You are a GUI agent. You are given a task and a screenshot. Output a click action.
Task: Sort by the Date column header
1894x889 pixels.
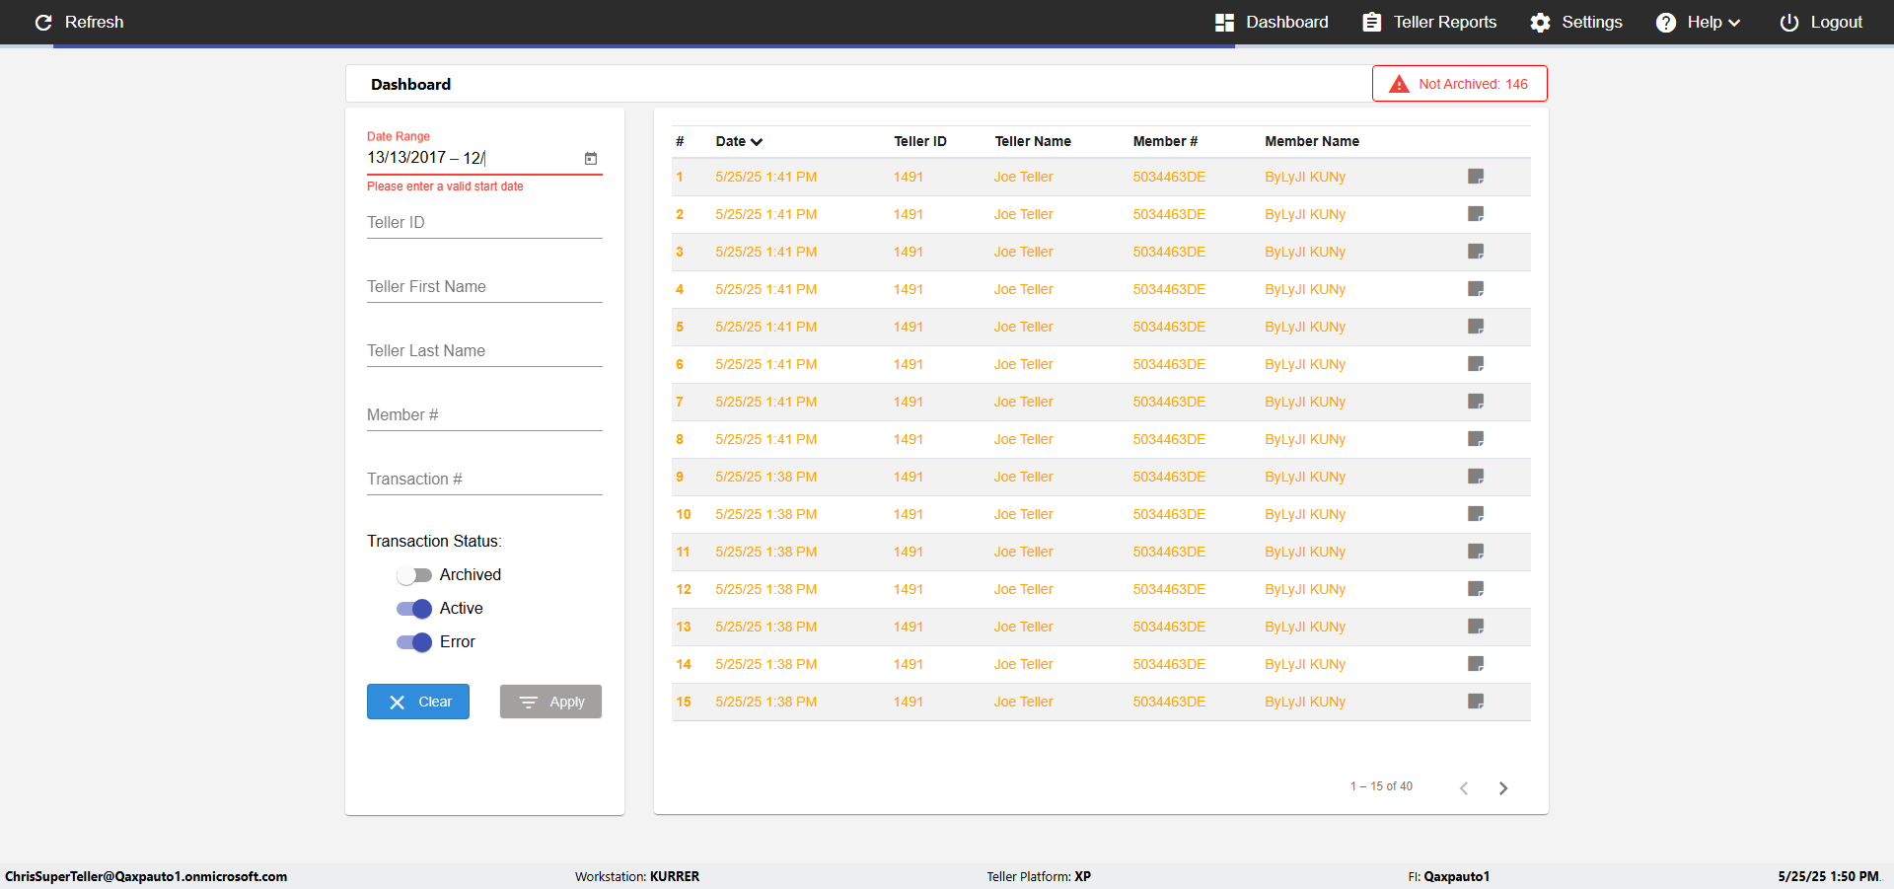click(739, 141)
